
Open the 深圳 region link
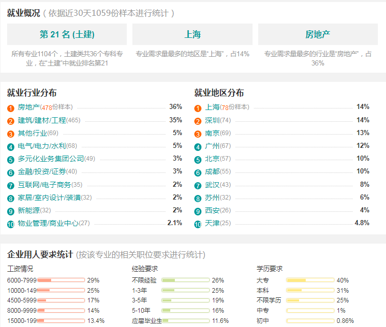(212, 120)
